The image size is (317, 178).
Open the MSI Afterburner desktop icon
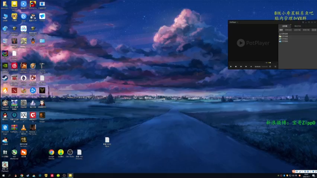pos(14,154)
